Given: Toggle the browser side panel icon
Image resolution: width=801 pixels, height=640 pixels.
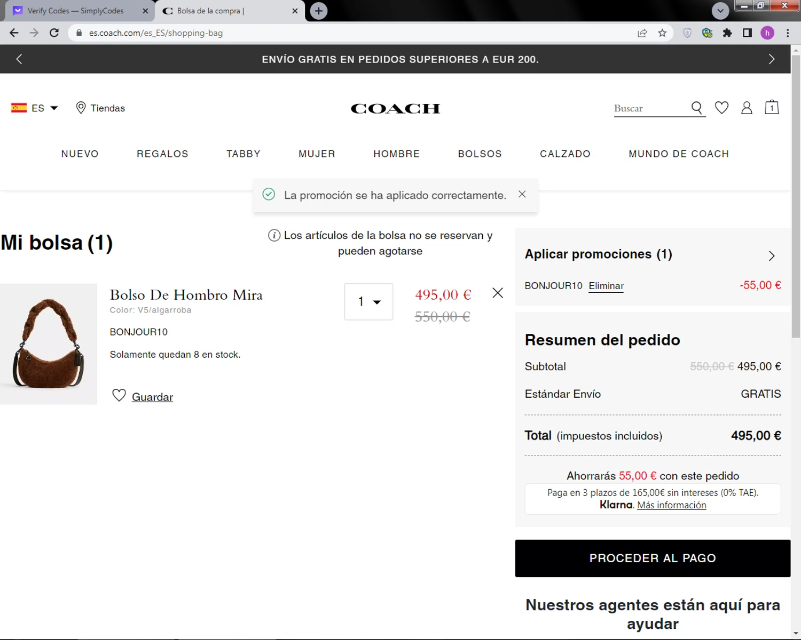Looking at the screenshot, I should click(x=747, y=33).
